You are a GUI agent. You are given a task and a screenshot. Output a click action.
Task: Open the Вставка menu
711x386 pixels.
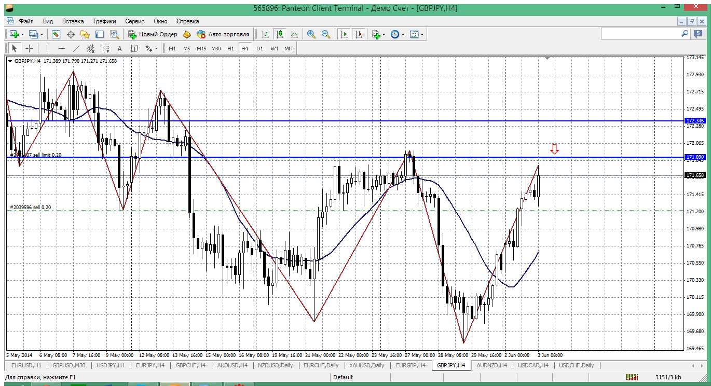[x=73, y=21]
